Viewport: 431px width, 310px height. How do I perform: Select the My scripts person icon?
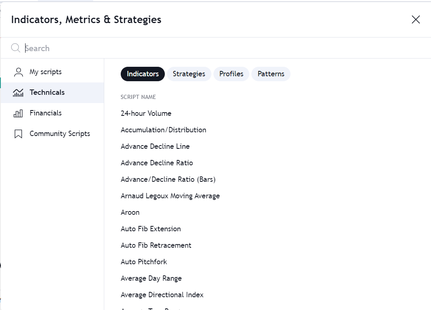[18, 71]
